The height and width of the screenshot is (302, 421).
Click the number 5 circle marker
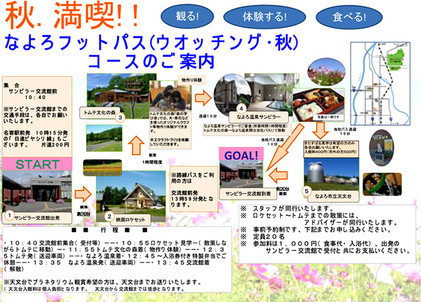pyautogui.click(x=307, y=191)
